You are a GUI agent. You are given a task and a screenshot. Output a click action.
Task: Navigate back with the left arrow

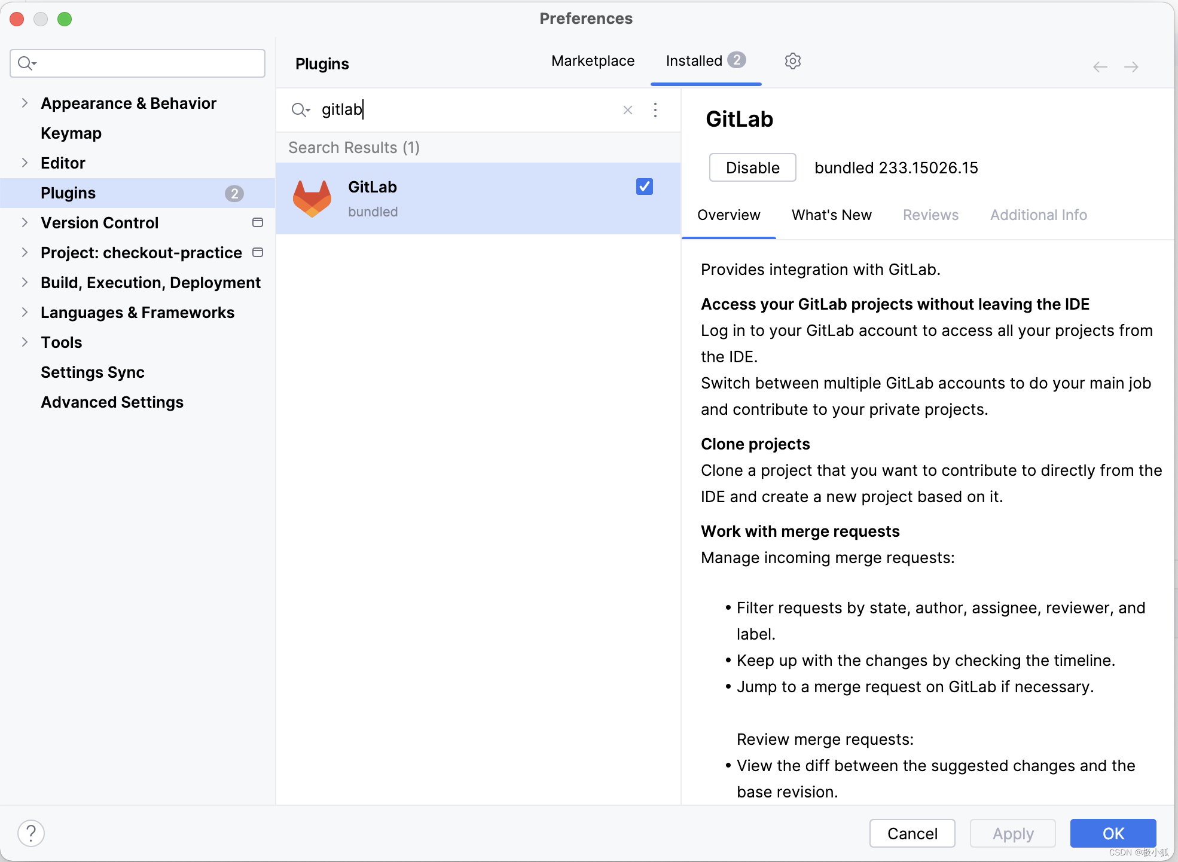pyautogui.click(x=1100, y=67)
